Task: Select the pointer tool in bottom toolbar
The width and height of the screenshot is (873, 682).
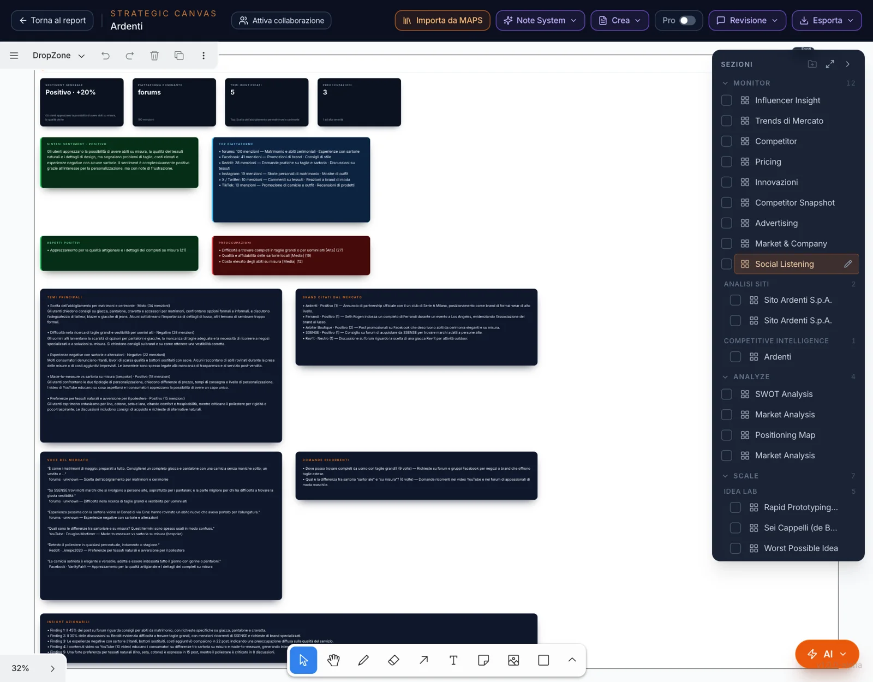Action: (303, 660)
